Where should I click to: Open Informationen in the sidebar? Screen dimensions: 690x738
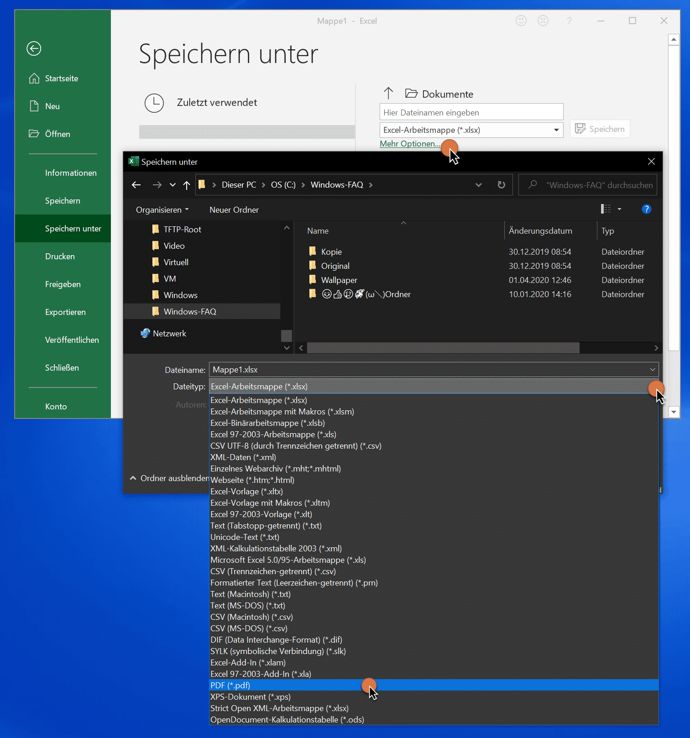(x=71, y=173)
